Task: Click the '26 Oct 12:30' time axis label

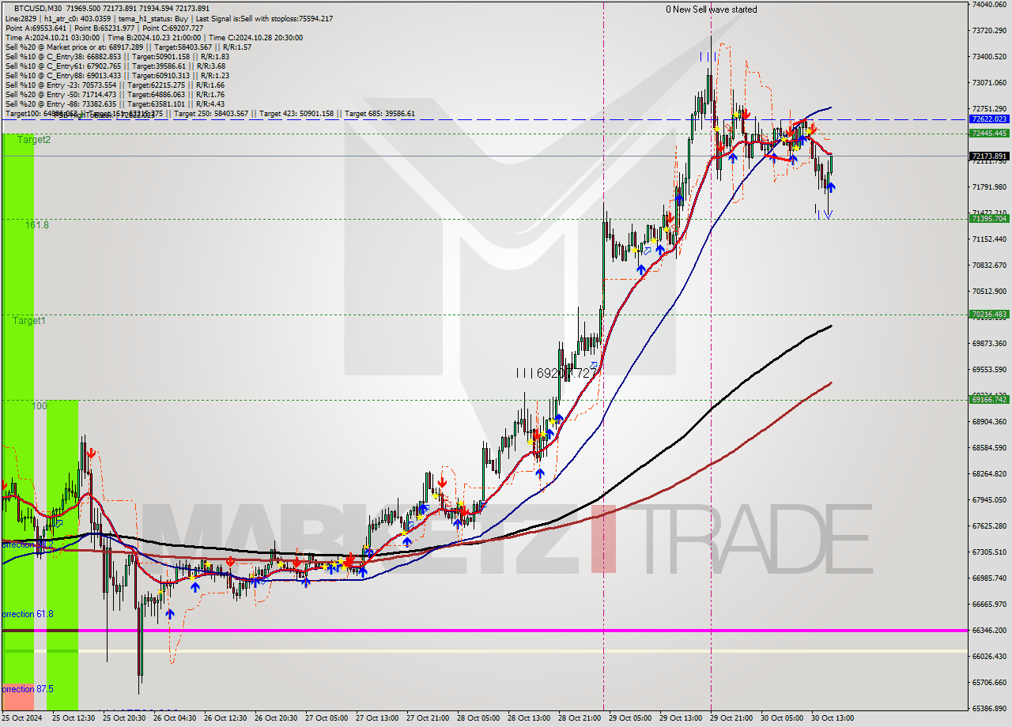Action: 225,718
